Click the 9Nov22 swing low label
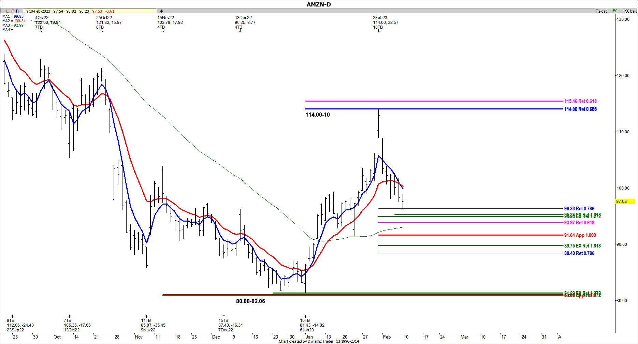Image resolution: width=638 pixels, height=344 pixels. 148,330
